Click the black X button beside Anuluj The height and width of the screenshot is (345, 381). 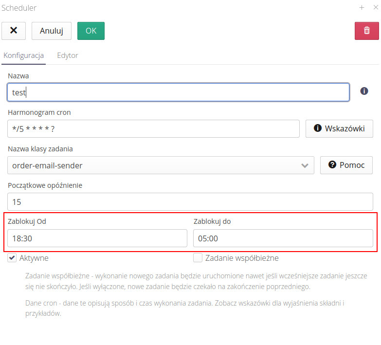(14, 31)
